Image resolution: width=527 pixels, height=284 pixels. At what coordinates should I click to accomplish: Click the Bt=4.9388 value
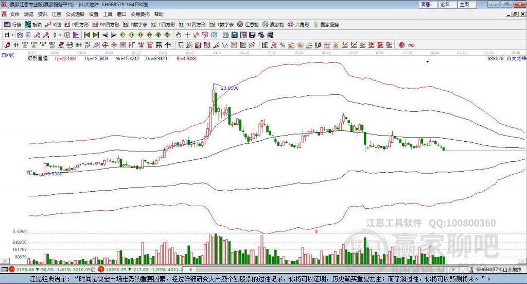pyautogui.click(x=186, y=59)
